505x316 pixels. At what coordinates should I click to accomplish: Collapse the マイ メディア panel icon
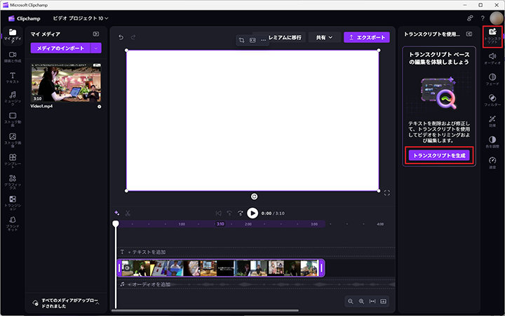(x=96, y=34)
